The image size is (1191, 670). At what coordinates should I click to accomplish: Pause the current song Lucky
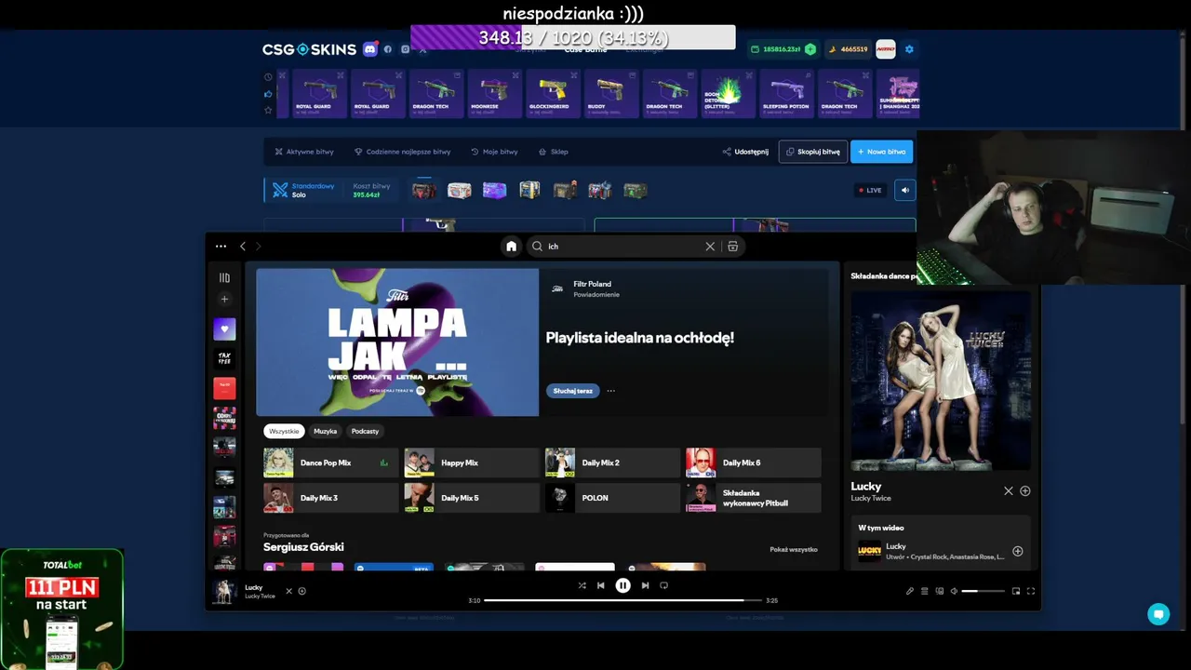[x=622, y=585]
